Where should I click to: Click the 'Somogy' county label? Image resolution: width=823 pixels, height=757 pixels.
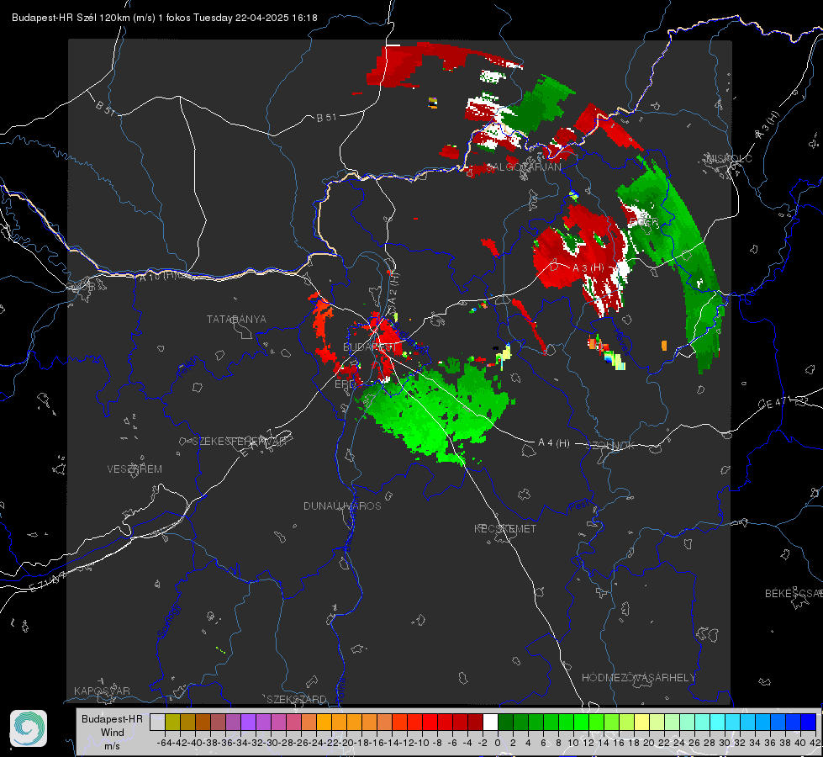[168, 621]
